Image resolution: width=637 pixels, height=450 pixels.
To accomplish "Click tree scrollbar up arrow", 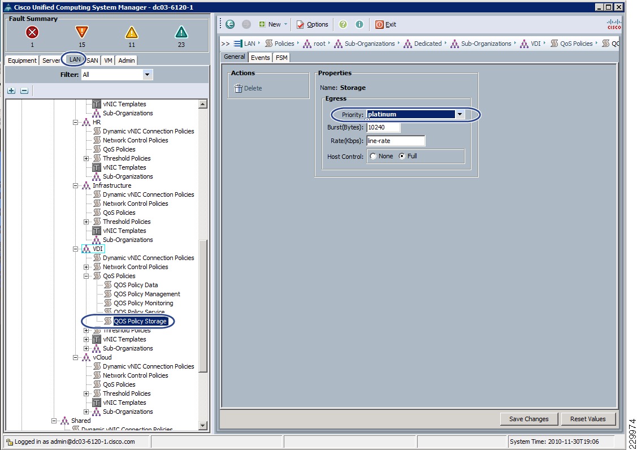I will [x=203, y=103].
